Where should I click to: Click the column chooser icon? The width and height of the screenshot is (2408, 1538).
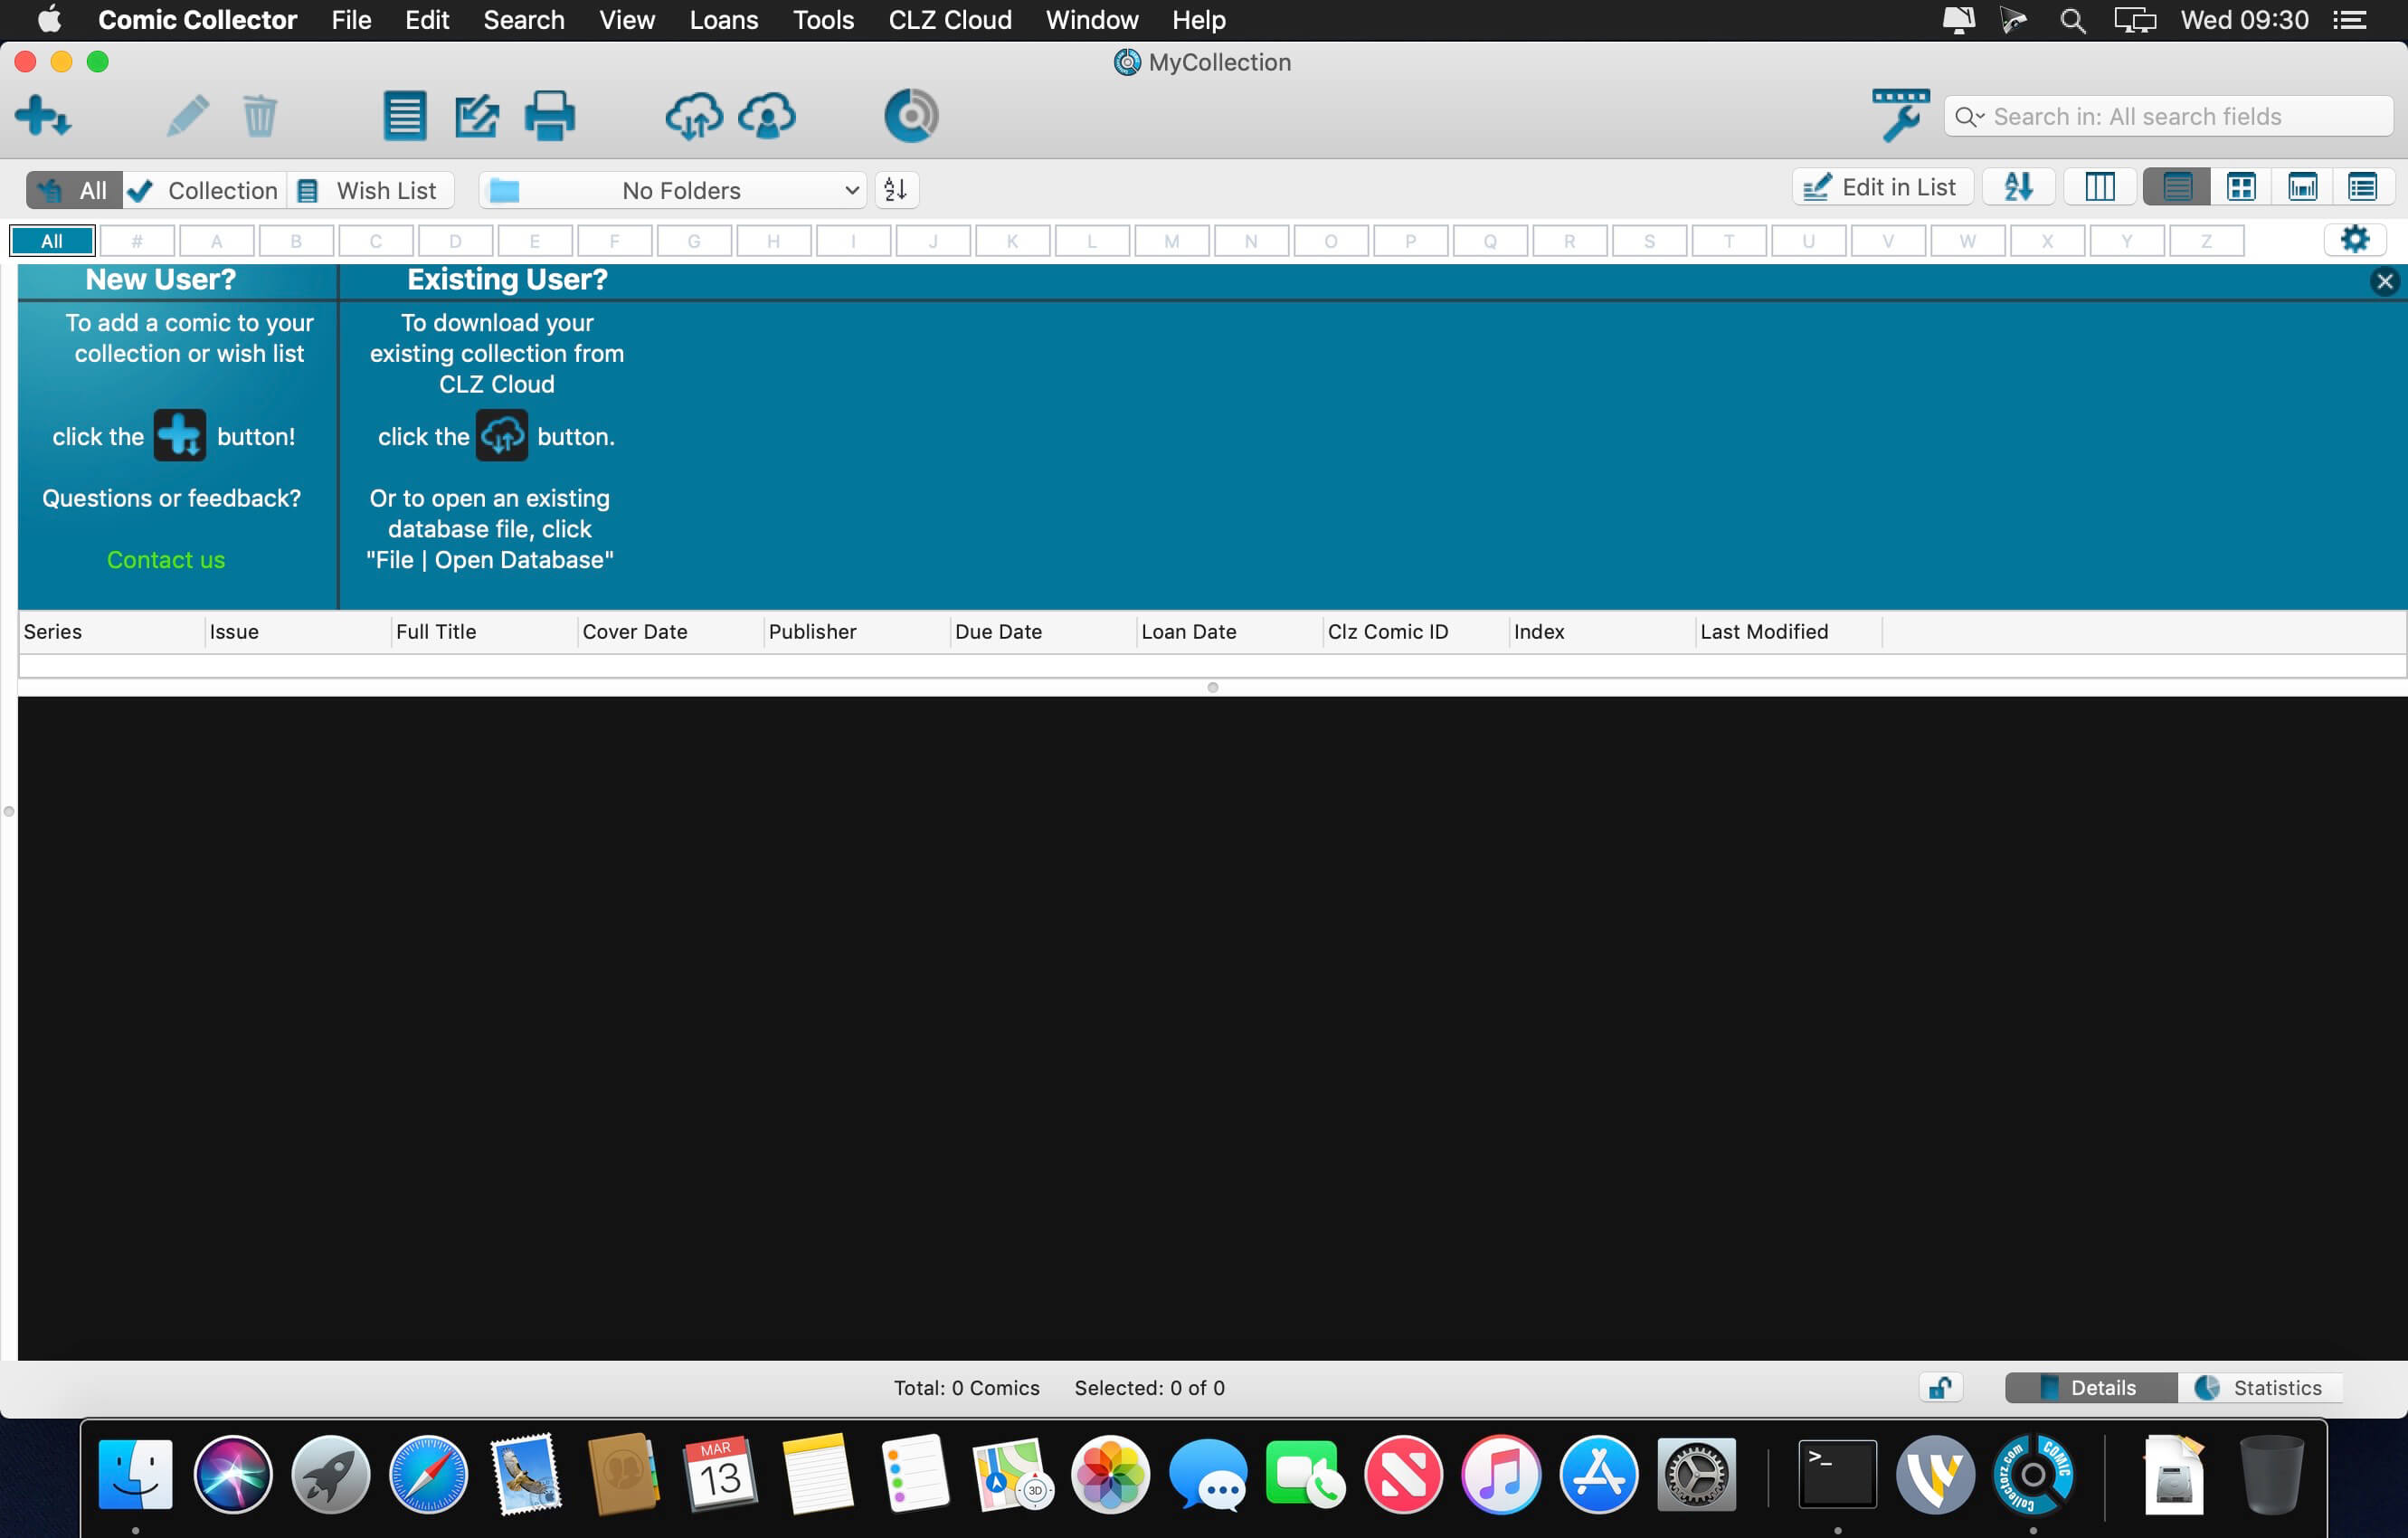[x=2099, y=188]
